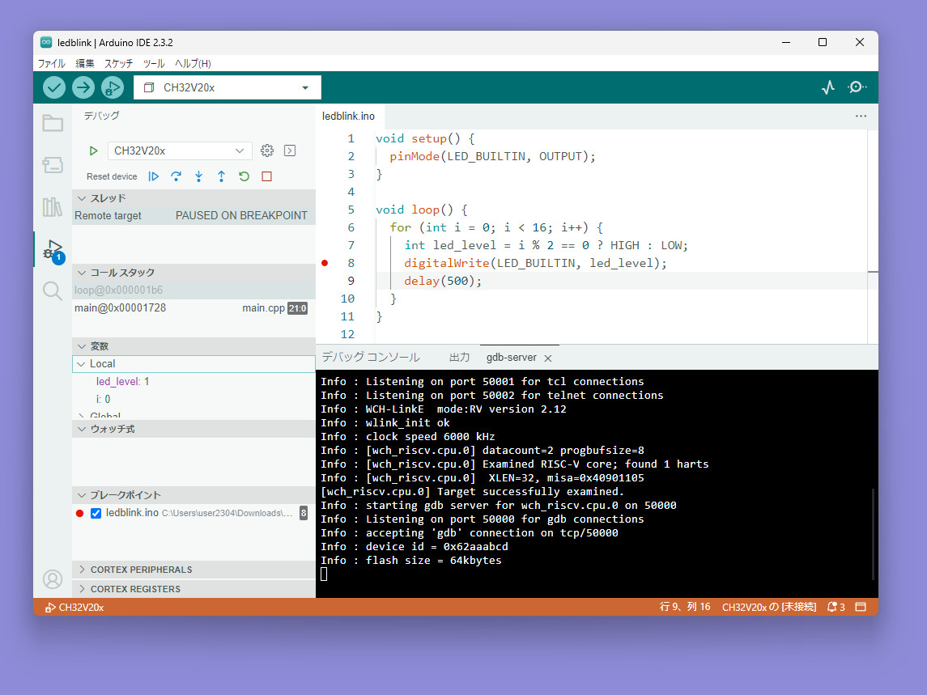Switch to the 出力 tab
Image resolution: width=927 pixels, height=695 pixels.
click(459, 357)
